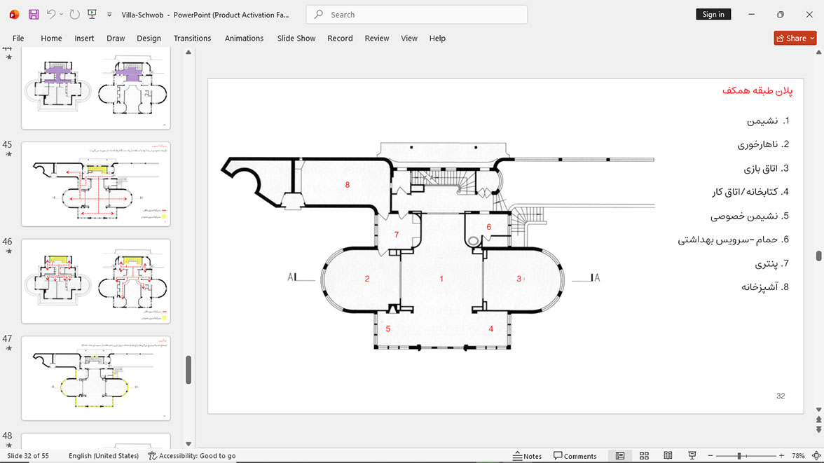This screenshot has width=824, height=463.
Task: Click thumbnail pane scroll up arrow
Action: pyautogui.click(x=188, y=52)
